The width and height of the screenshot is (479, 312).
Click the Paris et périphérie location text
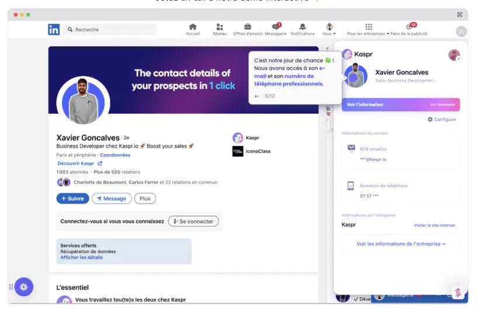click(x=76, y=155)
